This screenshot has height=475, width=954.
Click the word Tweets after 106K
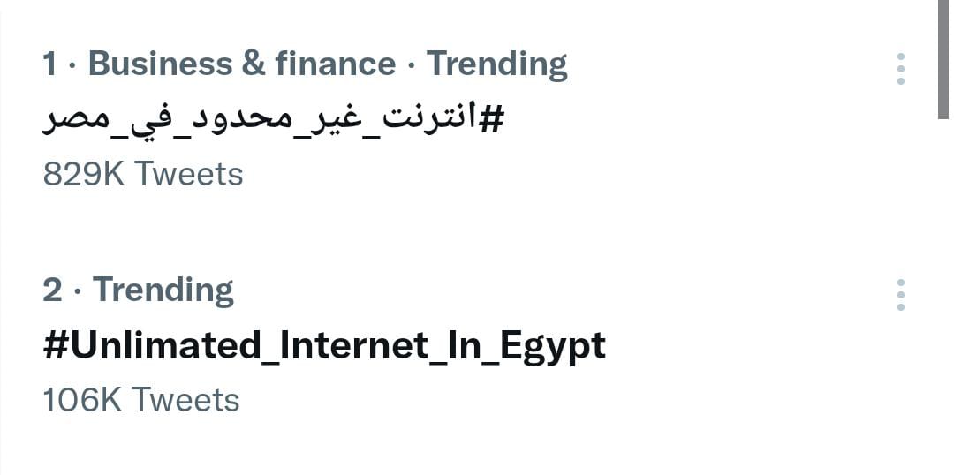[x=185, y=400]
